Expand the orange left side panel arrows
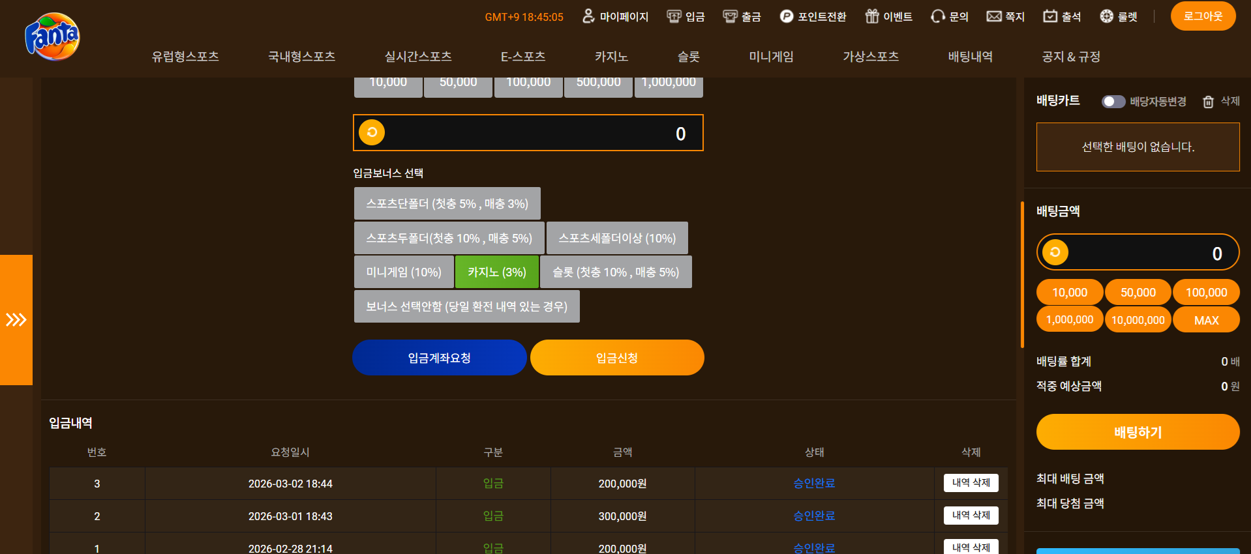The height and width of the screenshot is (554, 1251). coord(16,319)
